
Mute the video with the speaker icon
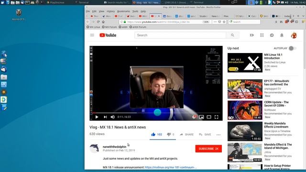coord(113,117)
